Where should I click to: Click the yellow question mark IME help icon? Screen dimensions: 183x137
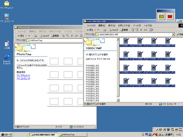click(x=176, y=130)
